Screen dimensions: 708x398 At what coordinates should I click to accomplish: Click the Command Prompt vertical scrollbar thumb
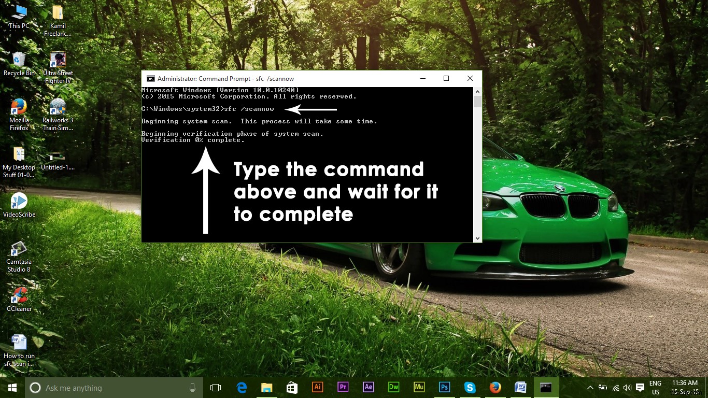coord(477,101)
